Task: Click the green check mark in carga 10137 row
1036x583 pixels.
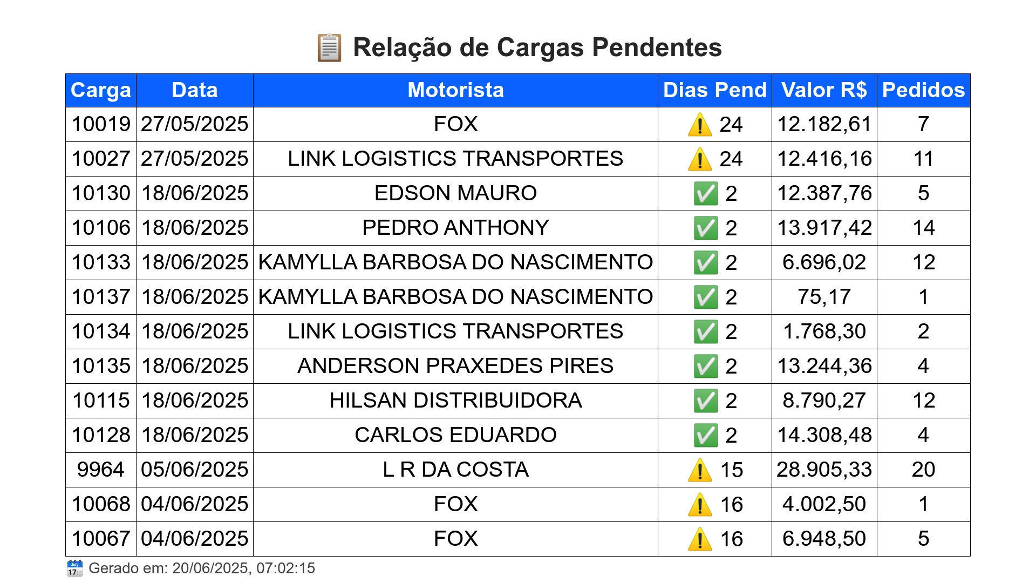Action: point(705,297)
